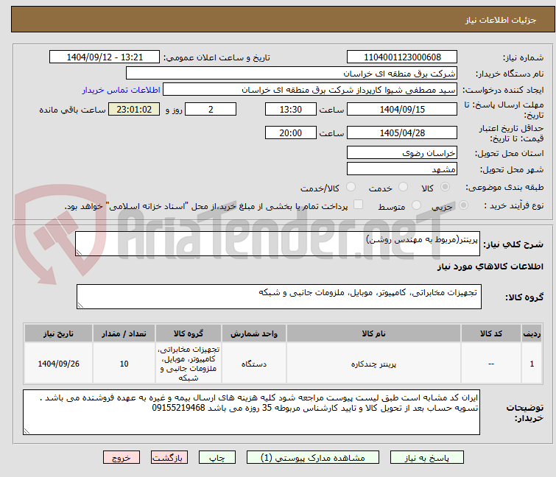The width and height of the screenshot is (556, 477).
Task: Click the quantity cell showing 10
Action: pyautogui.click(x=124, y=364)
